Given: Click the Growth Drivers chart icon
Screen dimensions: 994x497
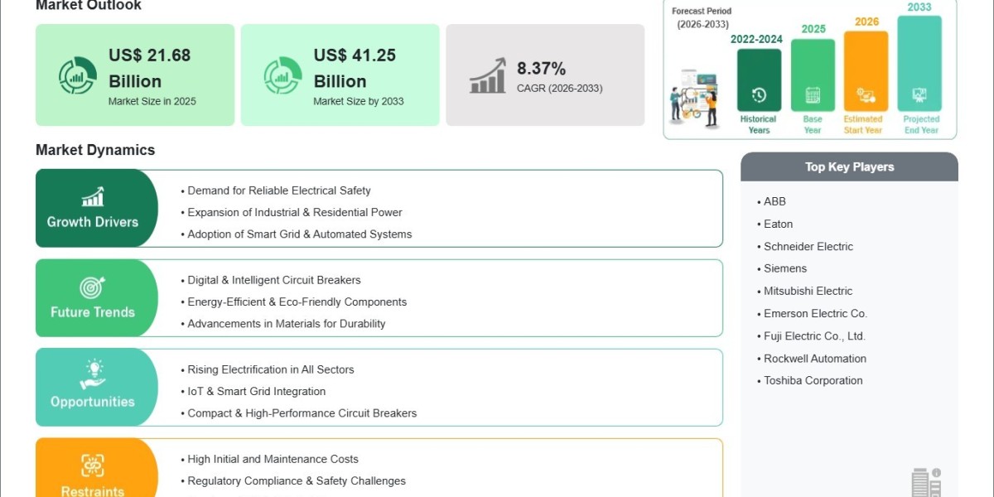Looking at the screenshot, I should pyautogui.click(x=93, y=196).
